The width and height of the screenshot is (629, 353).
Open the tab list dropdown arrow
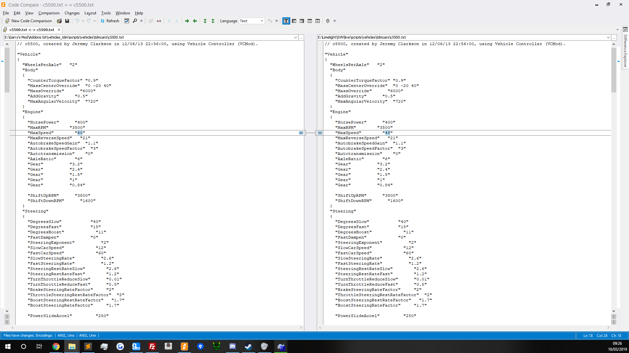click(x=618, y=30)
